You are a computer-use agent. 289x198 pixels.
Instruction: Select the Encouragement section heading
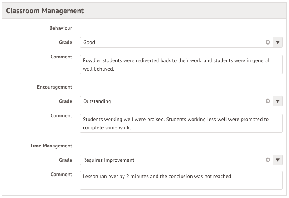pyautogui.click(x=54, y=87)
